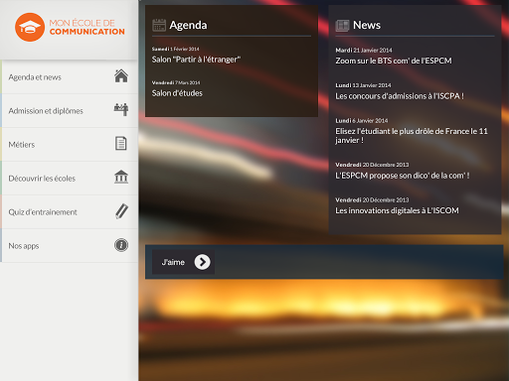Select the document icon next to Métiers
The height and width of the screenshot is (381, 509).
tap(121, 144)
